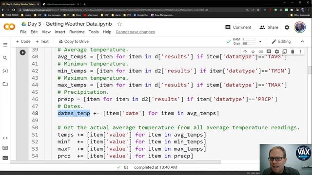Move cell up with the up arrow
312x175 pixels.
tap(245, 52)
